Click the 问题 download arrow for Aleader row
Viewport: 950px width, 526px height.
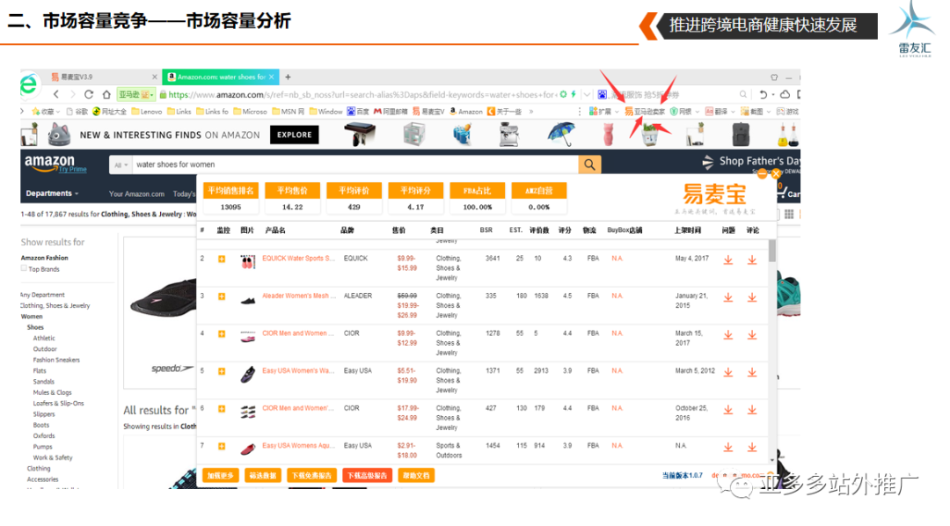(x=728, y=298)
